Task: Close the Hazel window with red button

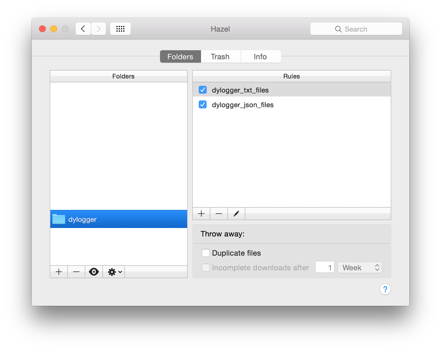Action: click(x=42, y=29)
